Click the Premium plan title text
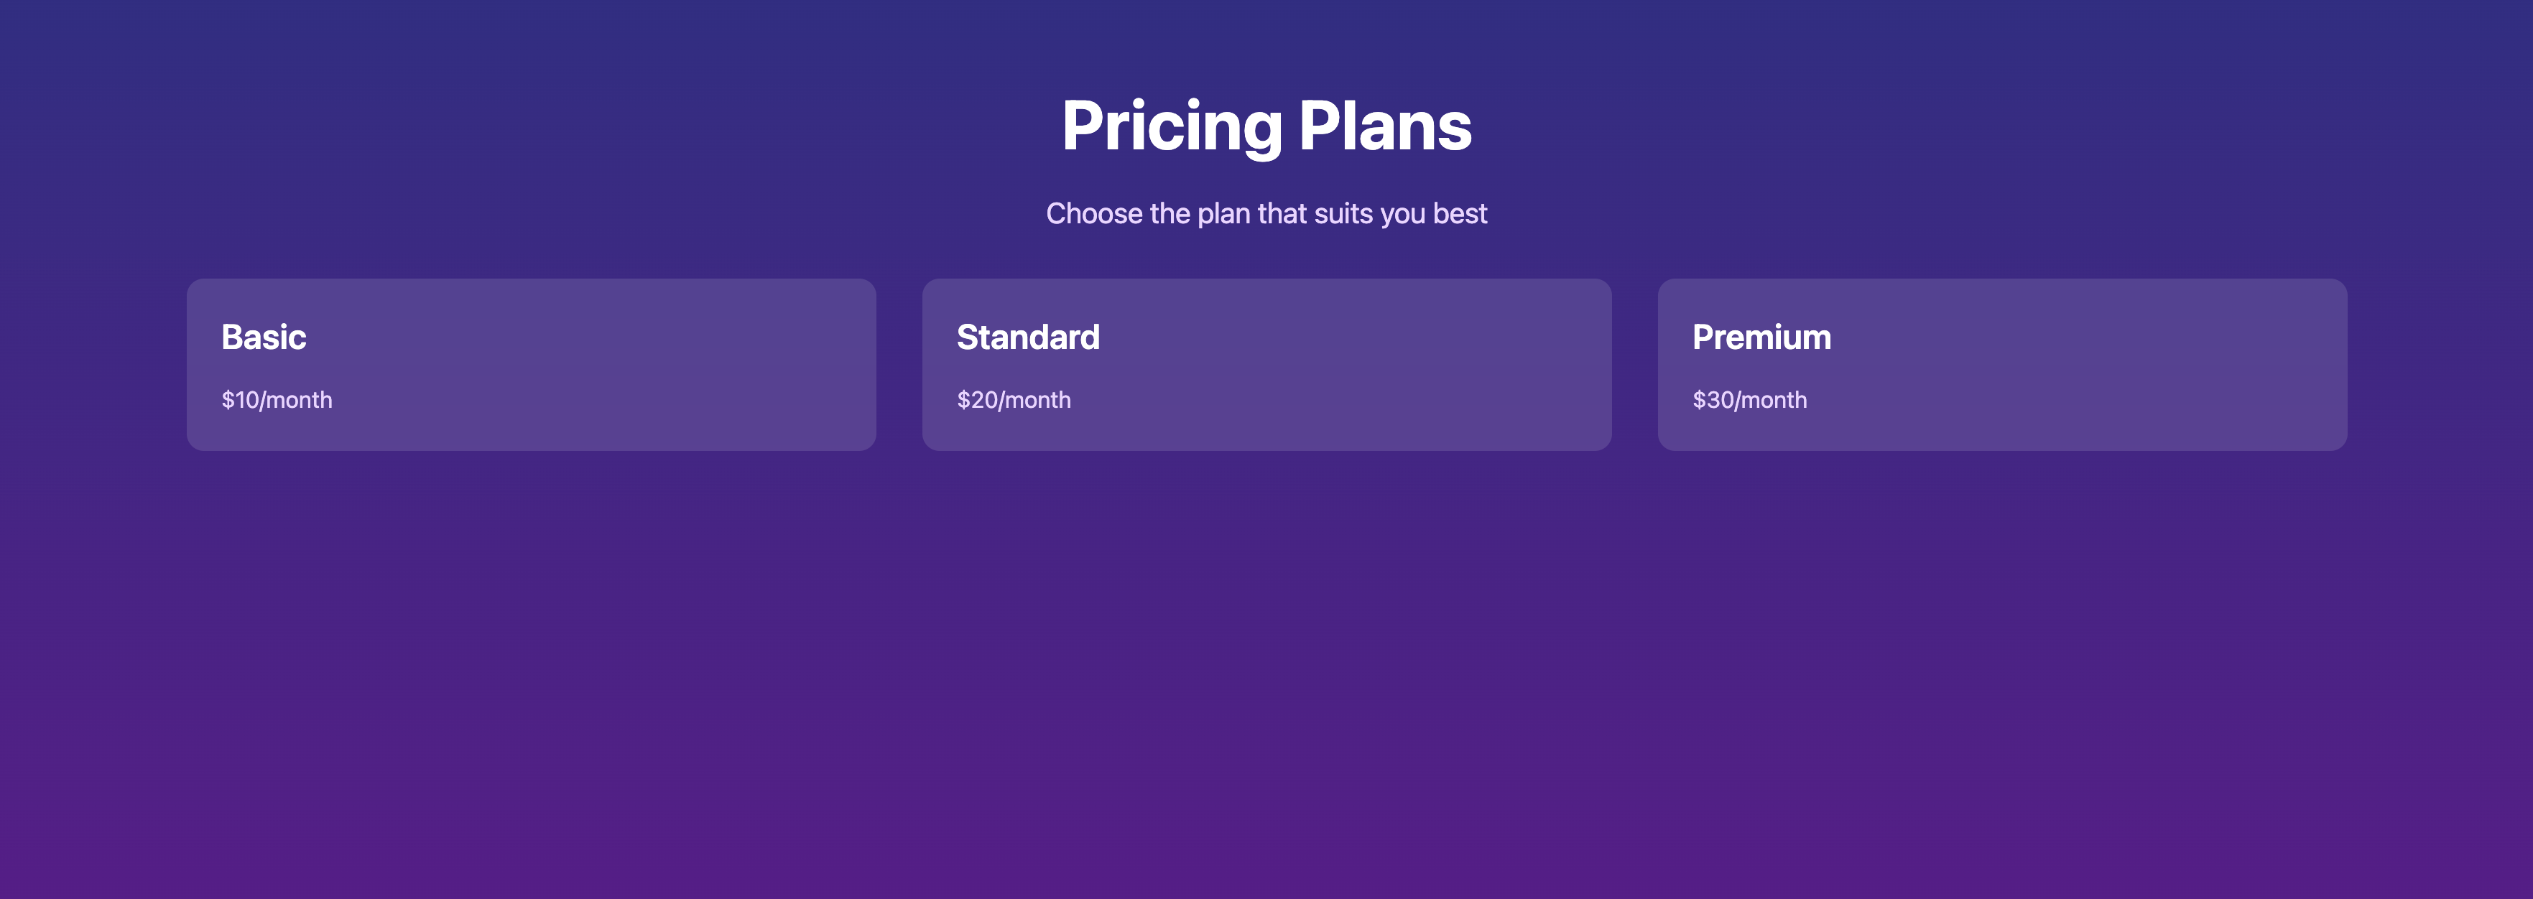 click(1761, 337)
